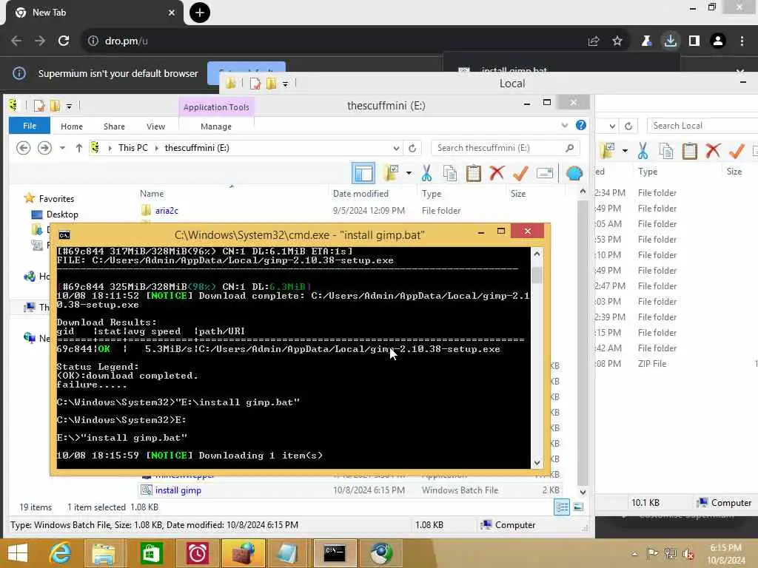The height and width of the screenshot is (568, 758).
Task: Open the Experiments flask icon in browser
Action: pos(646,41)
